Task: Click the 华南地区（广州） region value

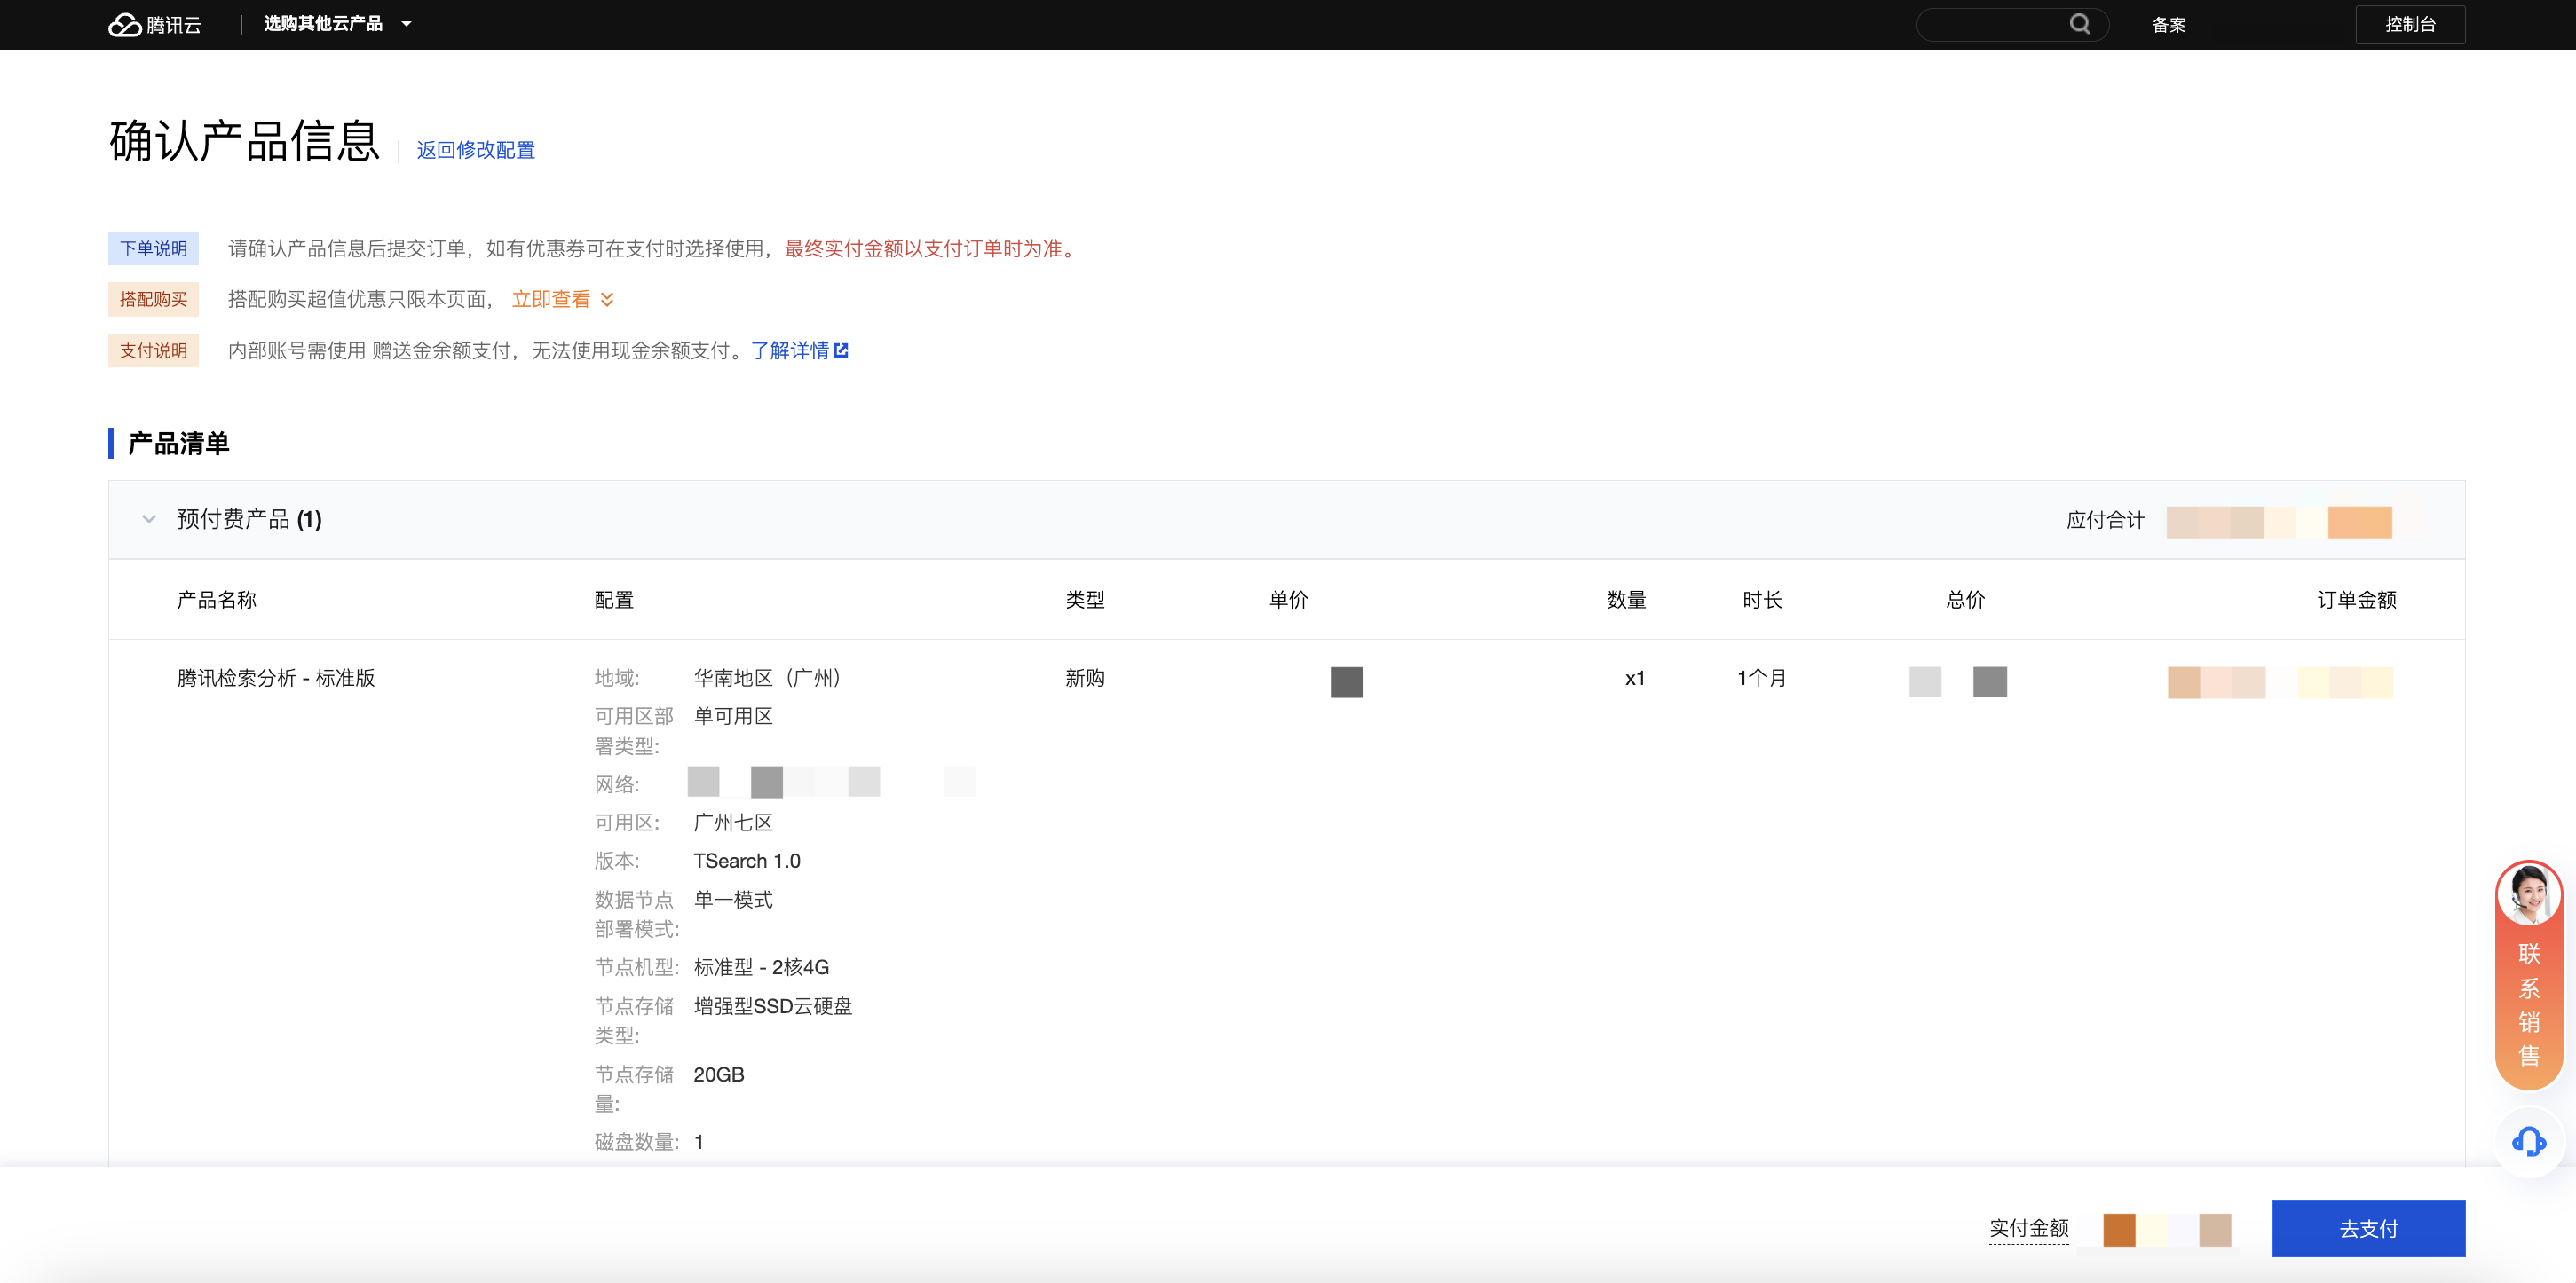Action: pos(771,679)
